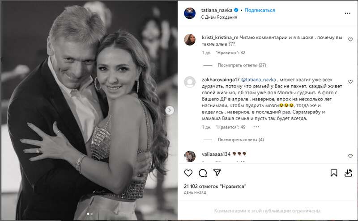Like the kristi_kristina_m comment with its heart
The image size is (358, 221).
[x=350, y=39]
